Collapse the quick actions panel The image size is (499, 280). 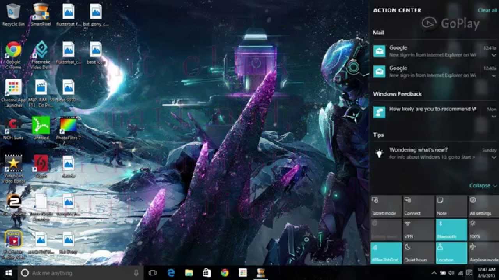(483, 185)
